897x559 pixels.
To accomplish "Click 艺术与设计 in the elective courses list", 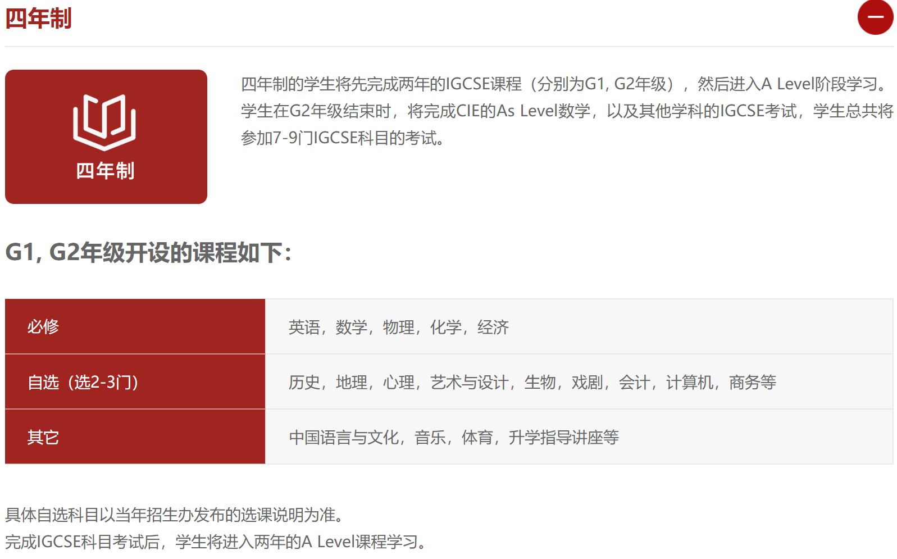I will click(468, 383).
